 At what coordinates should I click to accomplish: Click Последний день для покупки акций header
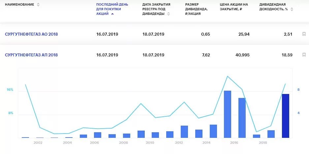[x=112, y=9]
